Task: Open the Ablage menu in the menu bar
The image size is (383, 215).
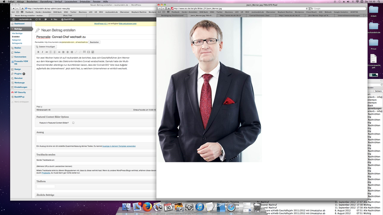Action: (21, 2)
